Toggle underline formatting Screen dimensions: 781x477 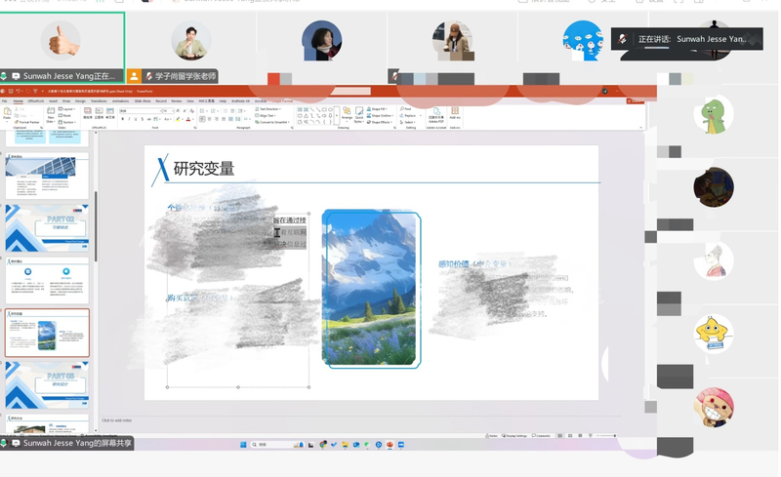136,119
